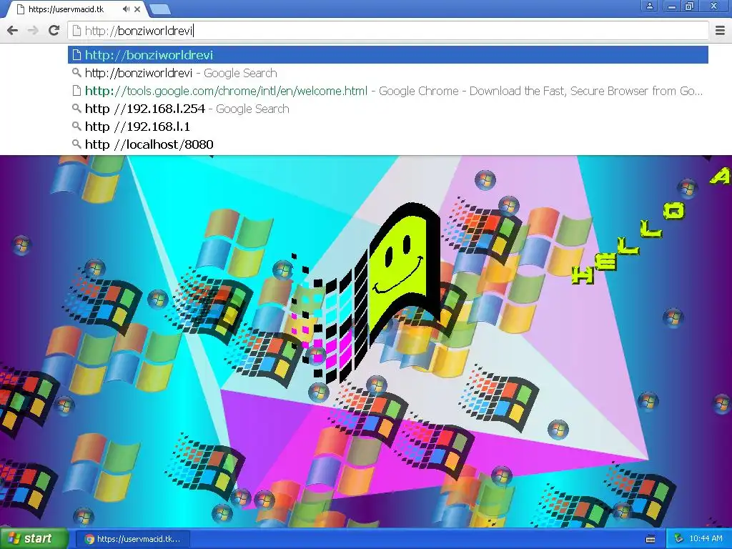Click the address bar input field
Screen dimensions: 732x549
(388, 31)
